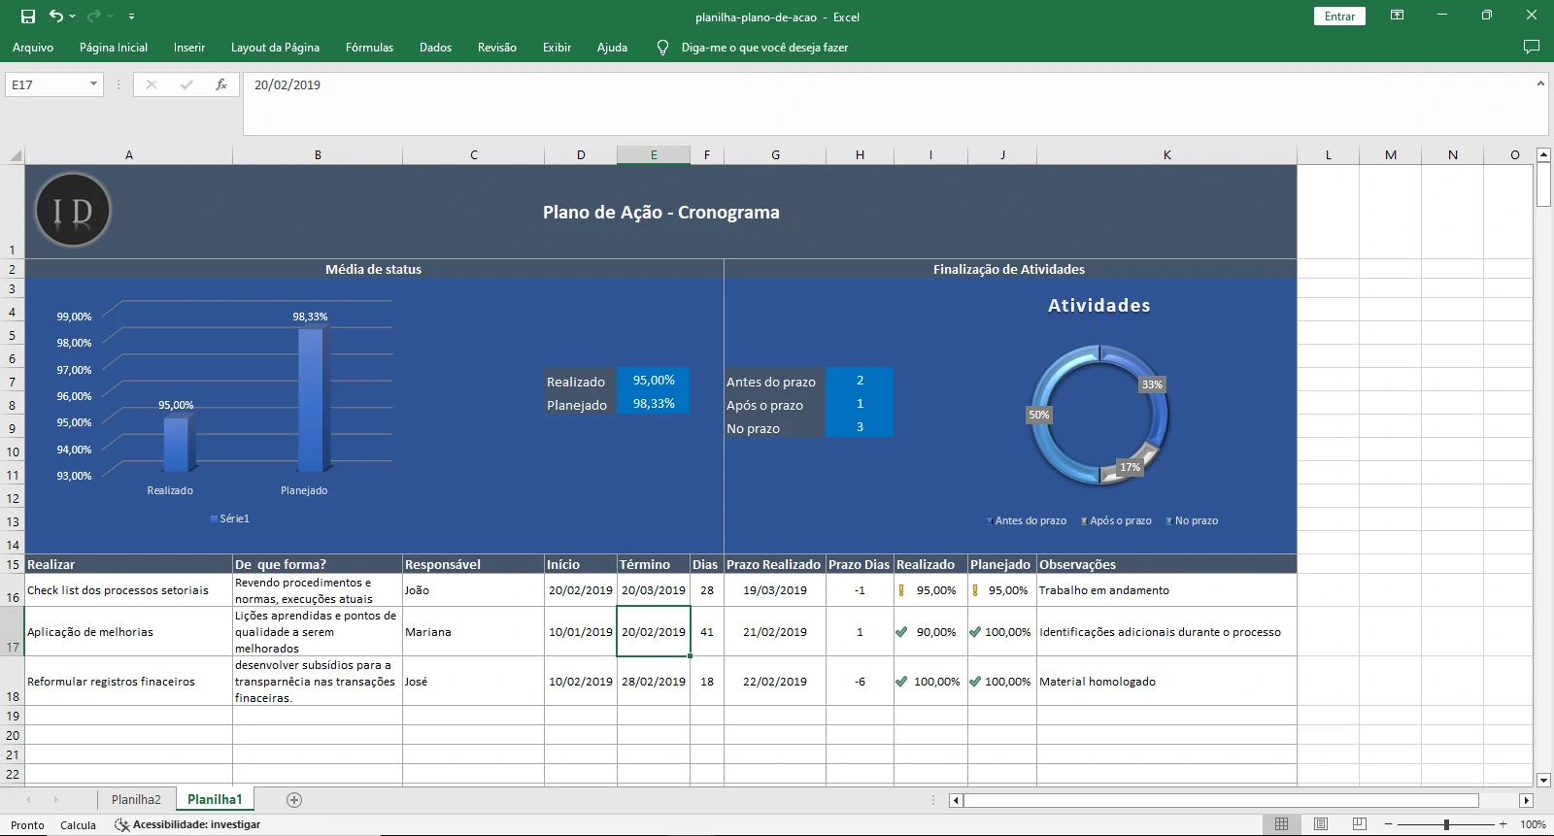Click the zoom slider handle
1554x836 pixels.
click(x=1446, y=824)
